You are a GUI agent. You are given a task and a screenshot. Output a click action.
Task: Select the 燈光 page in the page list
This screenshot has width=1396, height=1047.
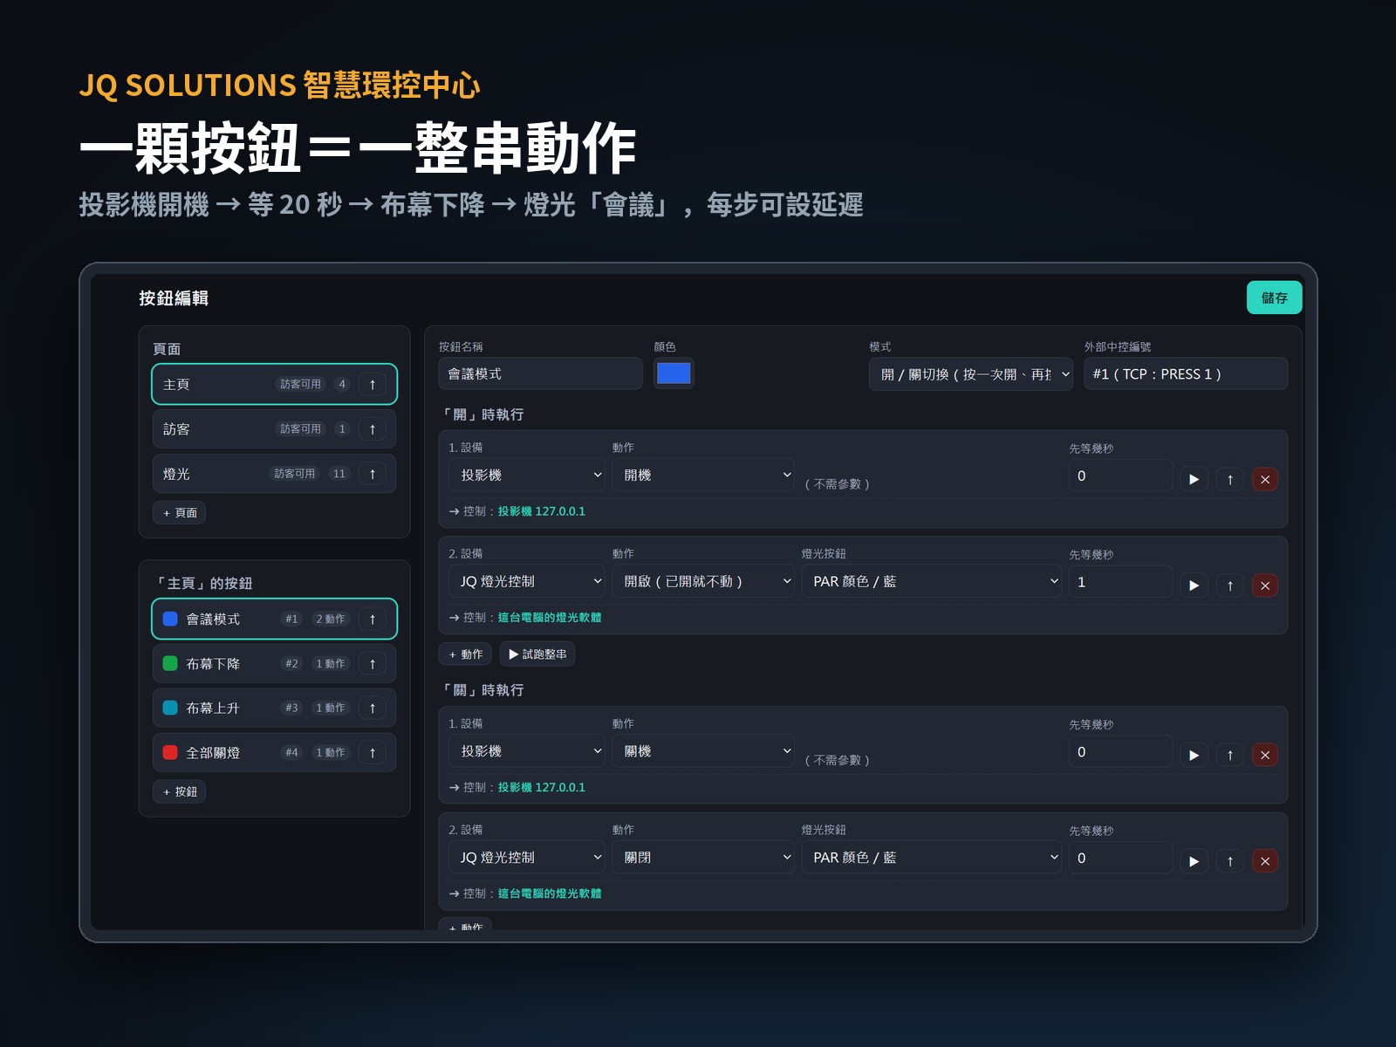274,474
